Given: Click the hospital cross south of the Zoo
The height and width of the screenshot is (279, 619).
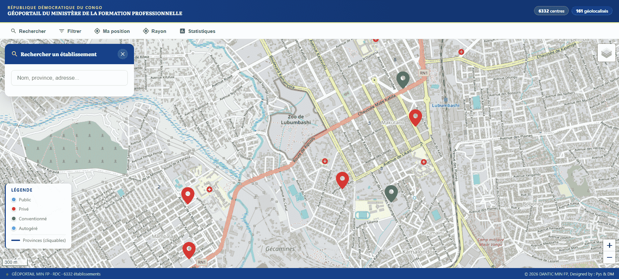Looking at the screenshot, I should 325,161.
